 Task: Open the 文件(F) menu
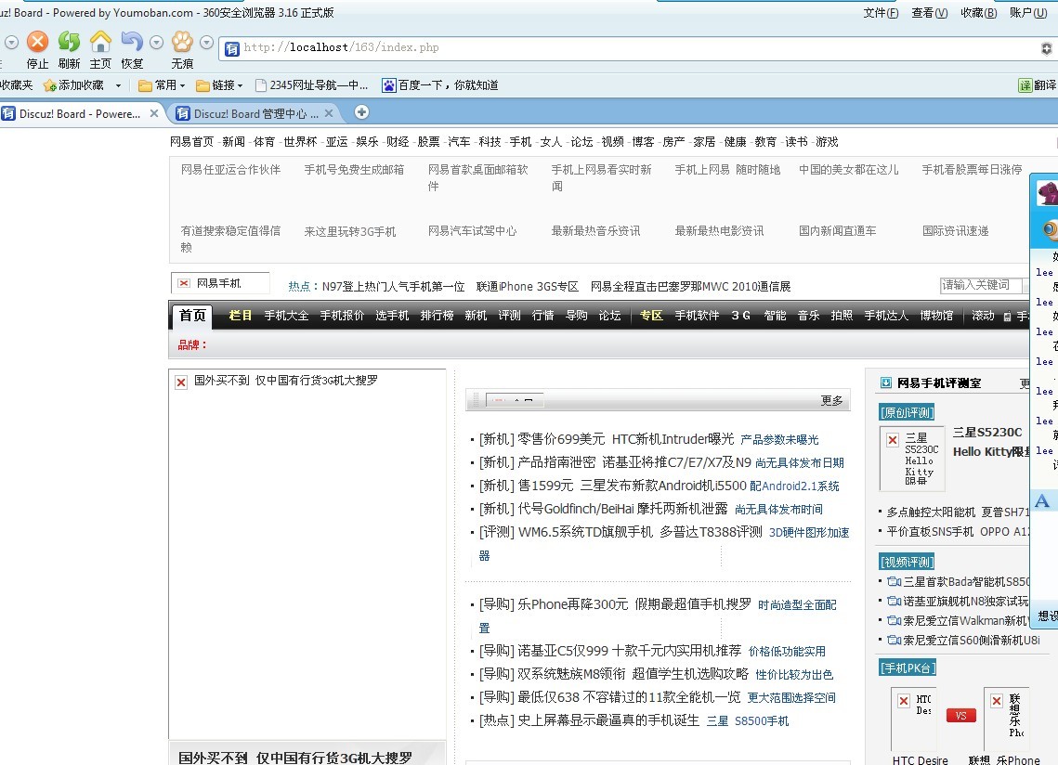point(881,13)
